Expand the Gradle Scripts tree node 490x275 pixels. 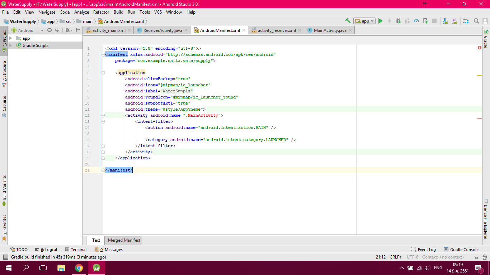pos(11,45)
